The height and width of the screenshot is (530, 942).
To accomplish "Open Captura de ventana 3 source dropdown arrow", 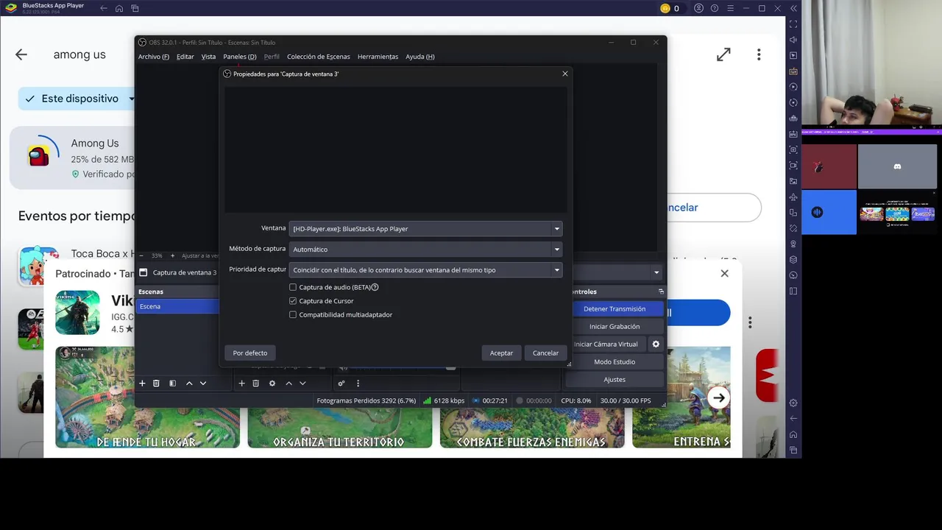I will click(656, 272).
